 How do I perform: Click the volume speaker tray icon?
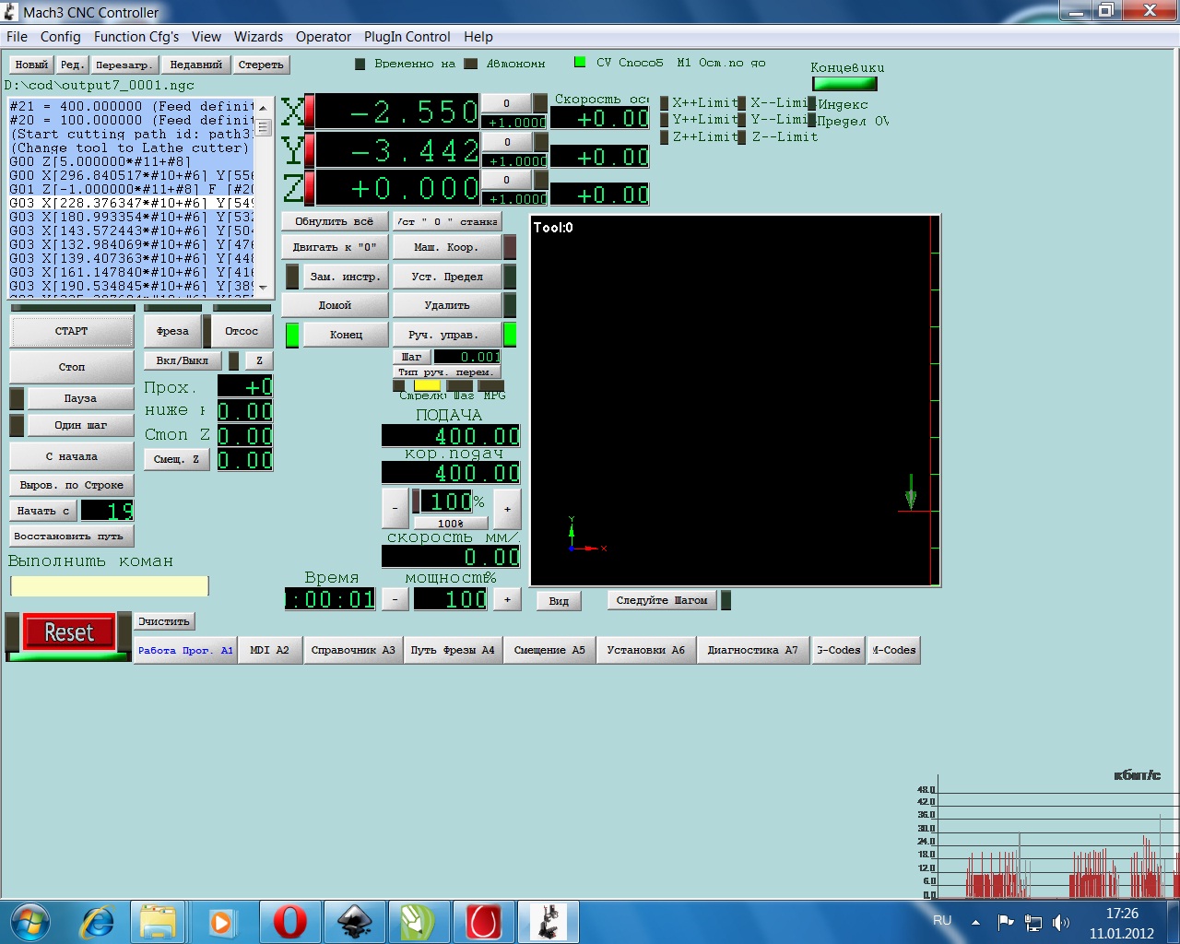(1061, 922)
